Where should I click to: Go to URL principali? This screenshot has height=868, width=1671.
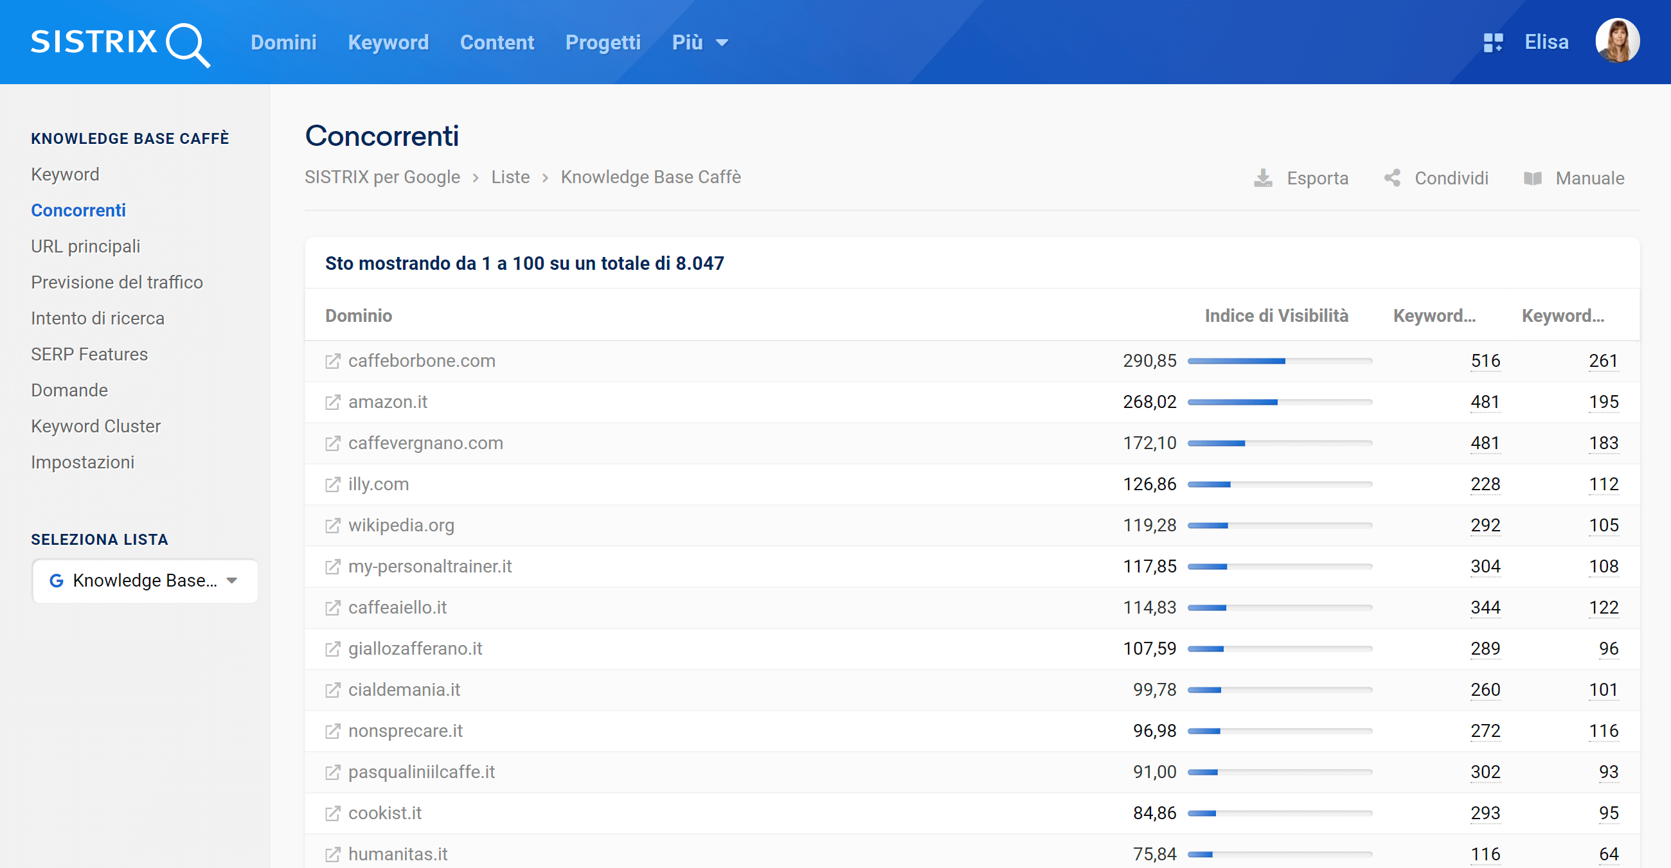[x=85, y=246]
